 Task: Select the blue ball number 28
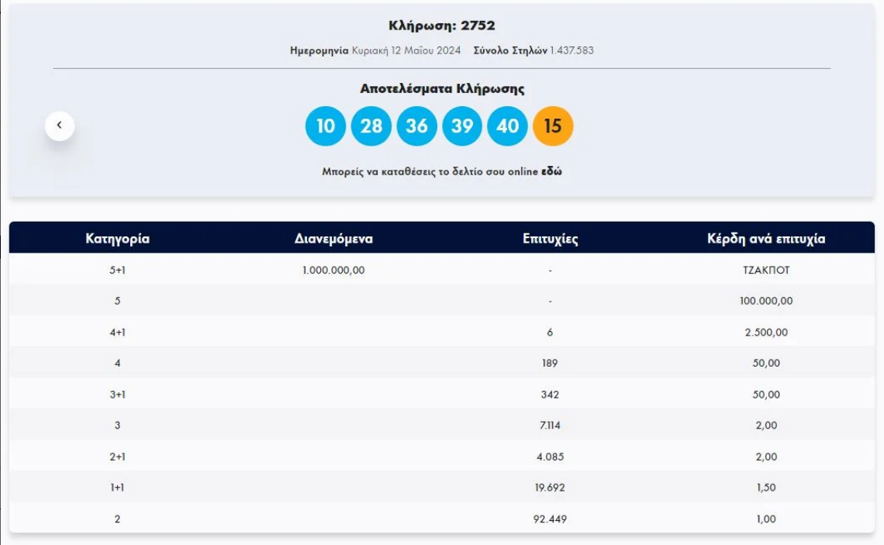point(371,126)
